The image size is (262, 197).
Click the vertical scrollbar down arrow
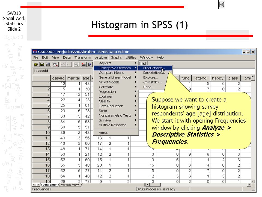click(253, 181)
